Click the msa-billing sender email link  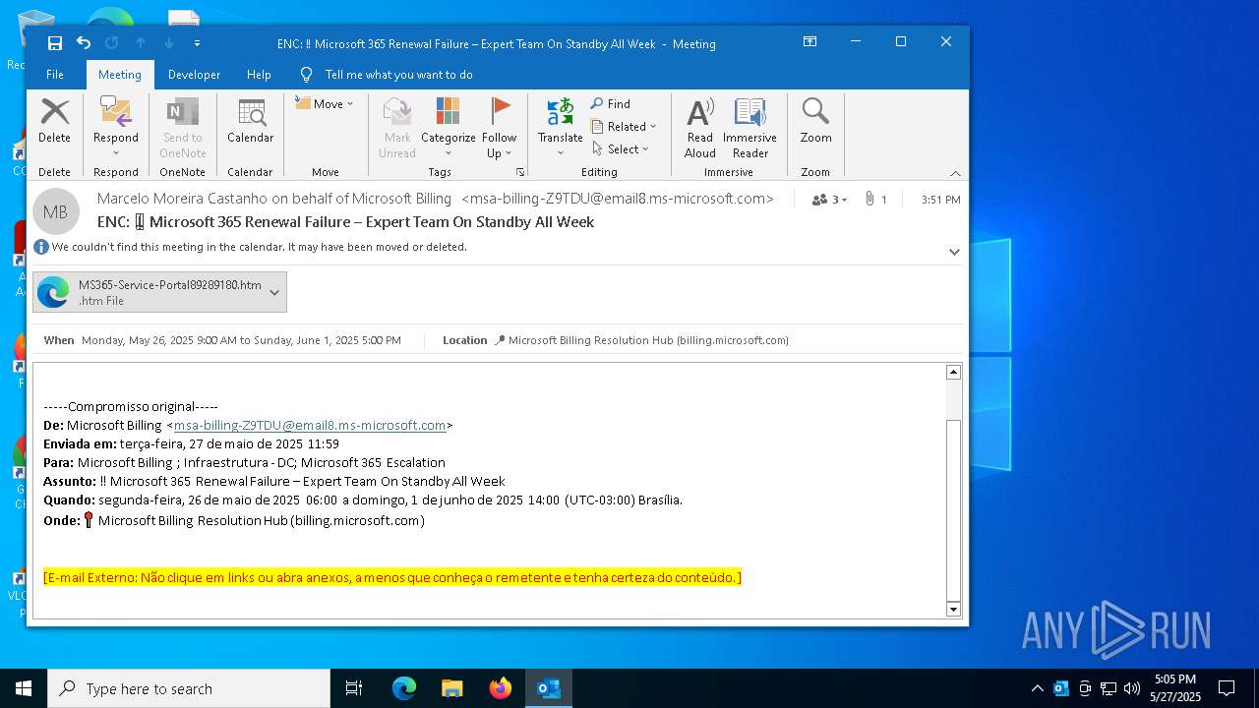[x=310, y=425]
